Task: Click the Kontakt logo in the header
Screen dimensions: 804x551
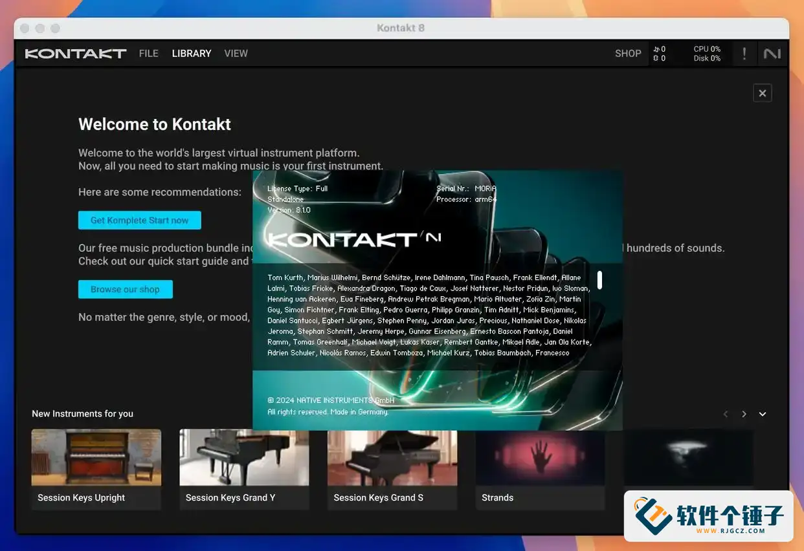Action: pos(76,54)
